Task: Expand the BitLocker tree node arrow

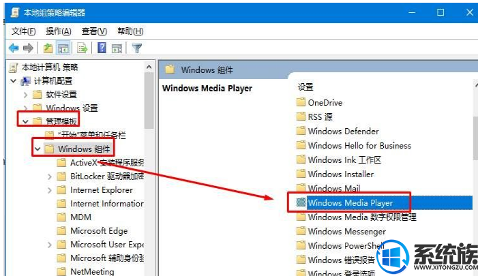Action: pos(50,177)
